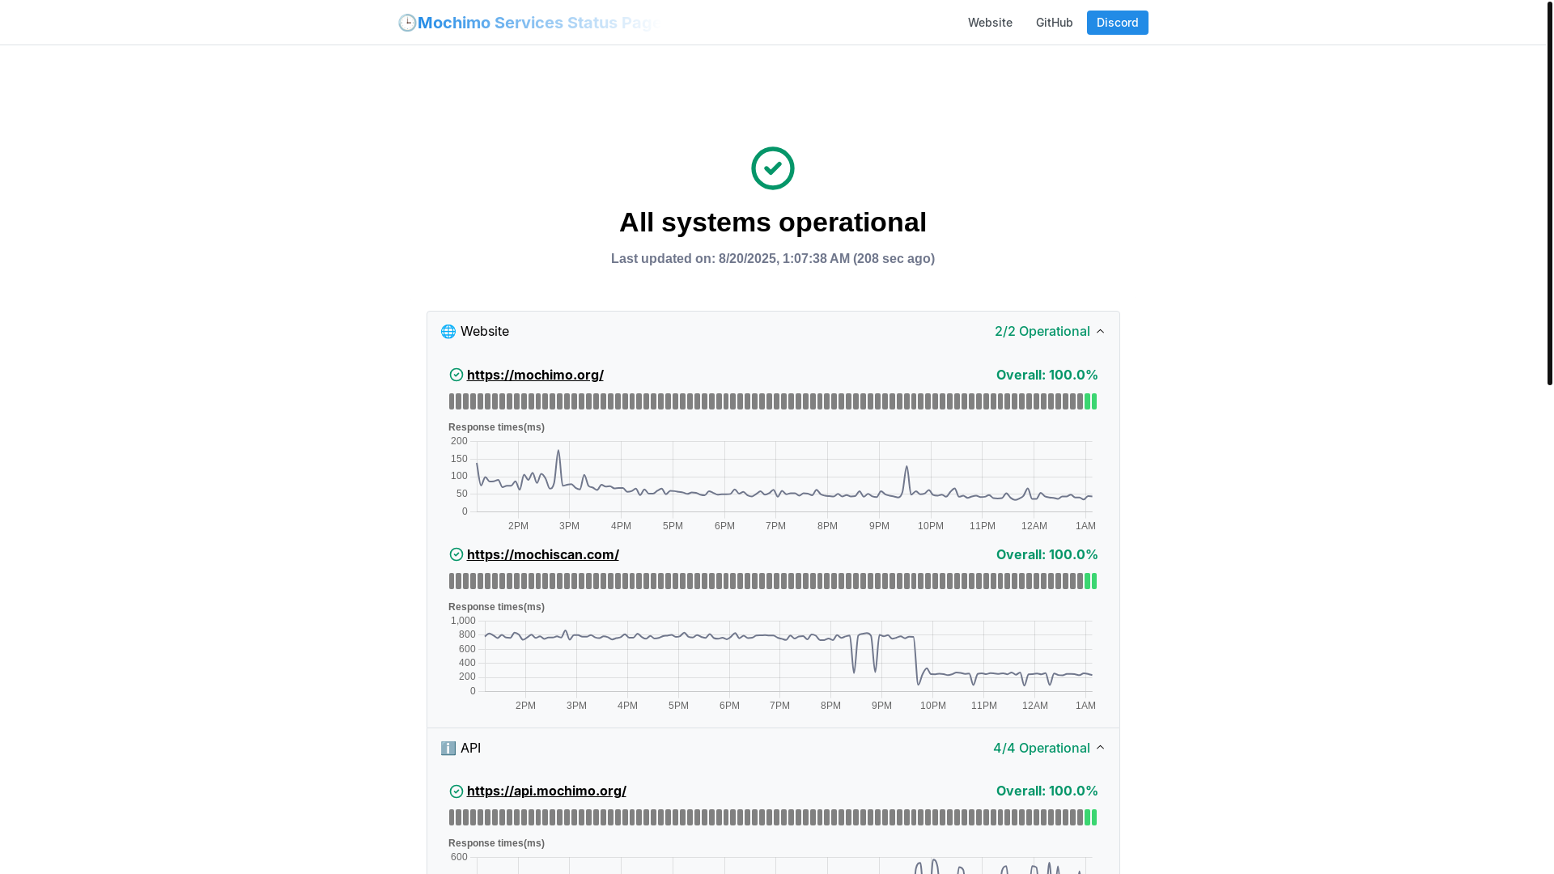Image resolution: width=1554 pixels, height=874 pixels.
Task: Click the blue Discord button
Action: 1117,23
